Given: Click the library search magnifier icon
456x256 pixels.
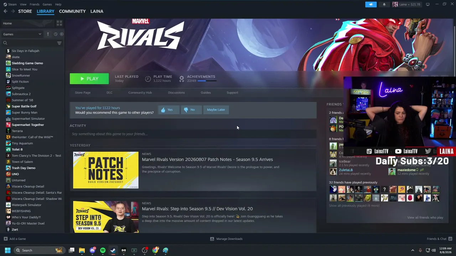Looking at the screenshot, I should tap(5, 43).
